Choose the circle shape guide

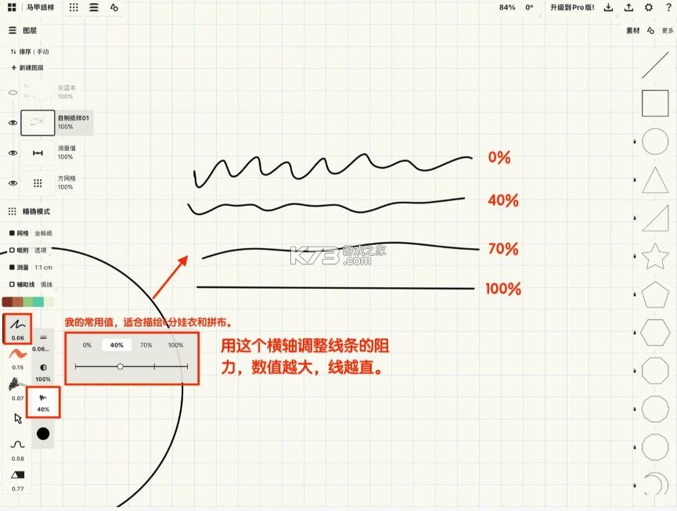[x=654, y=142]
